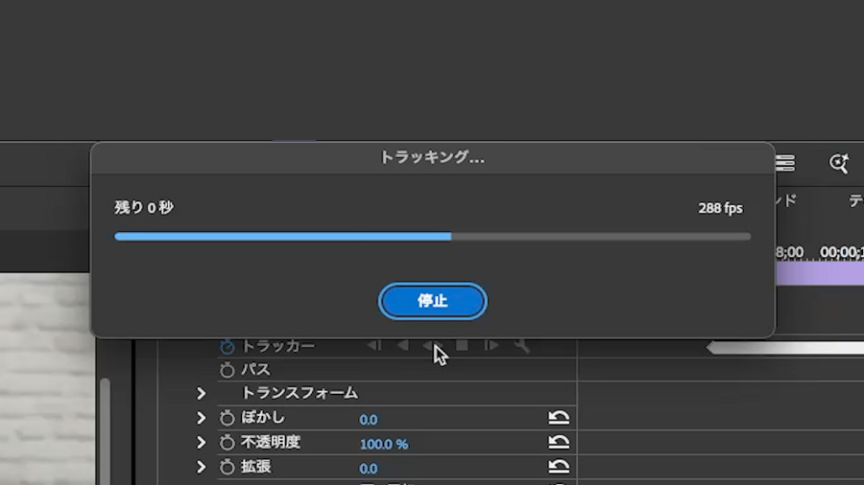This screenshot has height=485, width=864.
Task: Click the vertical scrollbar beside the preview
Action: click(105, 431)
